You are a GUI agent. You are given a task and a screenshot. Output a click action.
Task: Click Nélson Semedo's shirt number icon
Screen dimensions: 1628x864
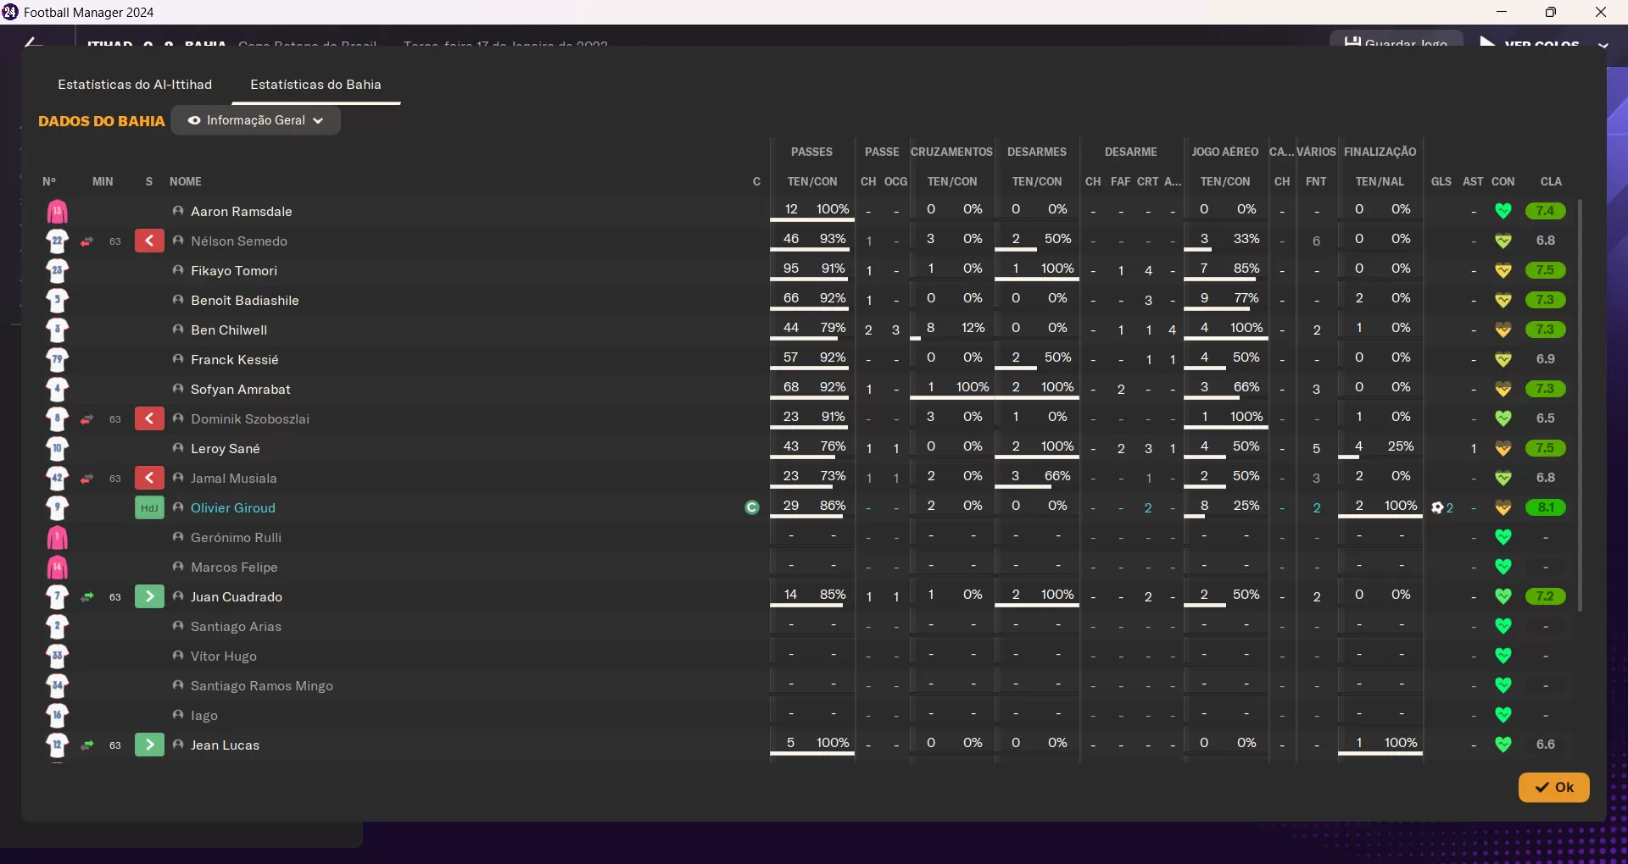57,241
